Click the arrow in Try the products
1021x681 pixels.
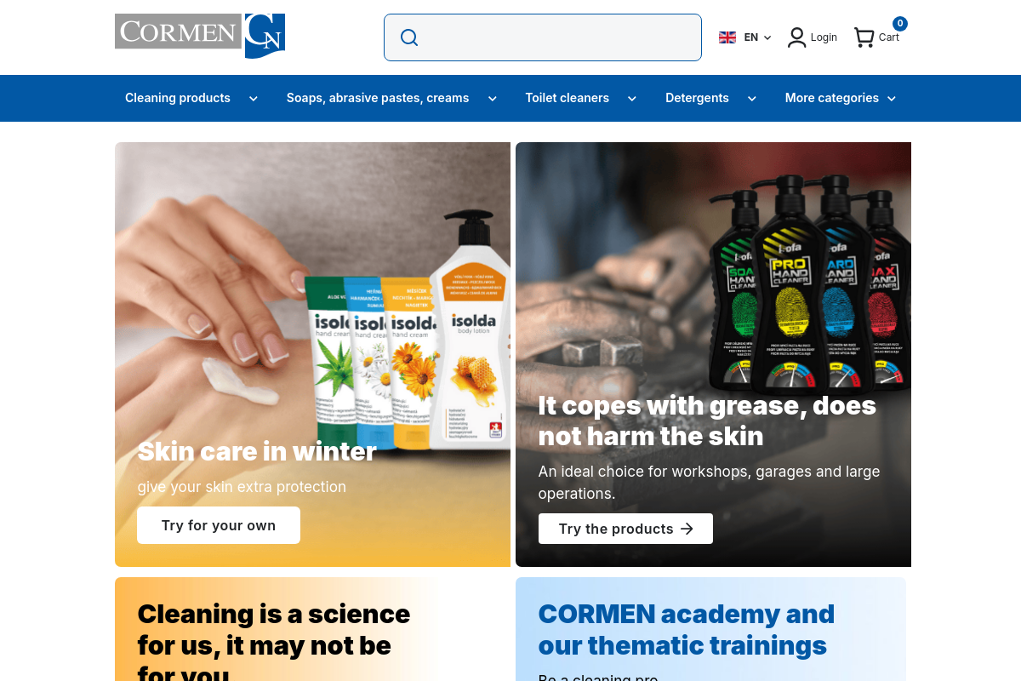687,529
